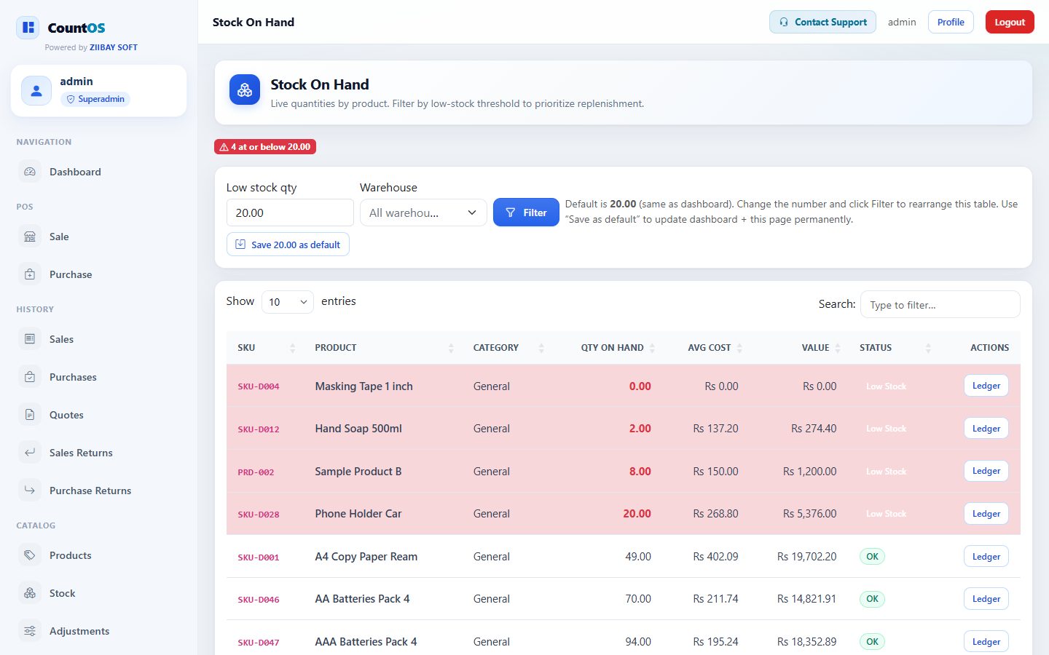Screen dimensions: 1049x655
Task: Click Save 20.00 as default
Action: [288, 245]
